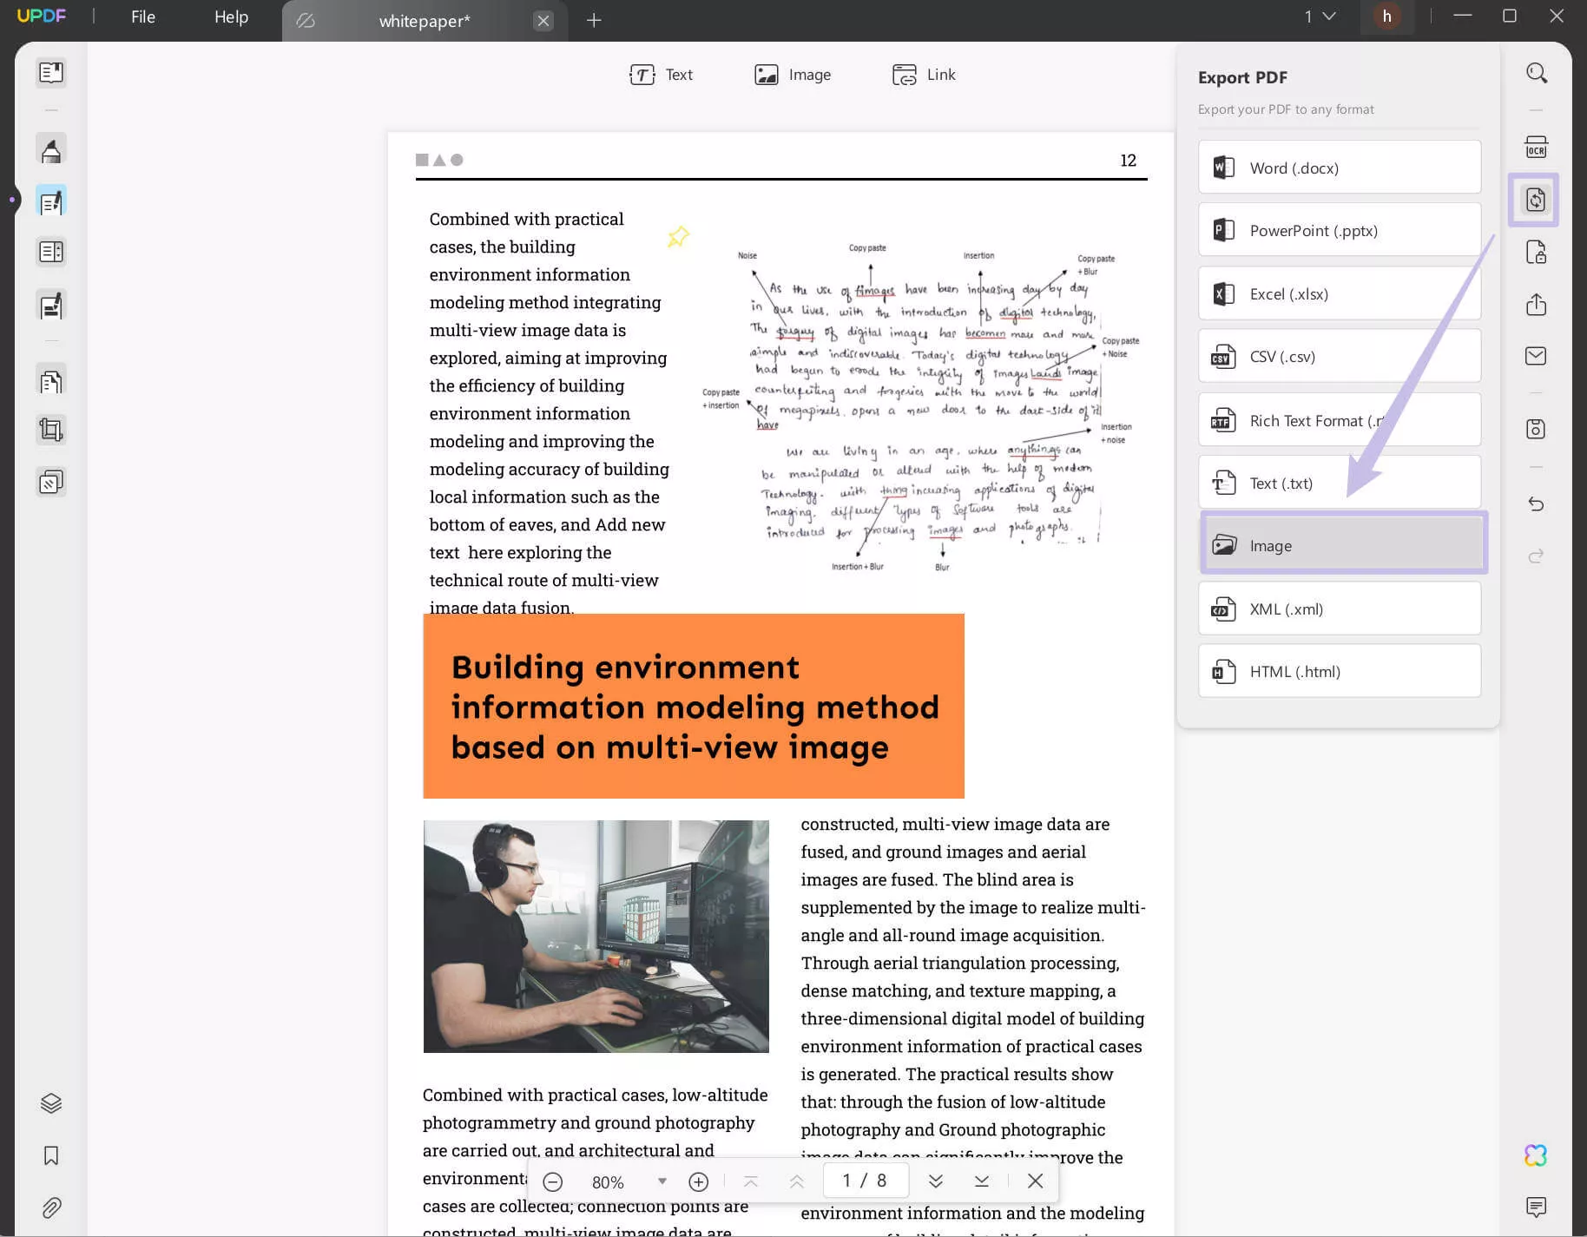This screenshot has width=1587, height=1237.
Task: Export as XML (.xml)
Action: pos(1340,609)
